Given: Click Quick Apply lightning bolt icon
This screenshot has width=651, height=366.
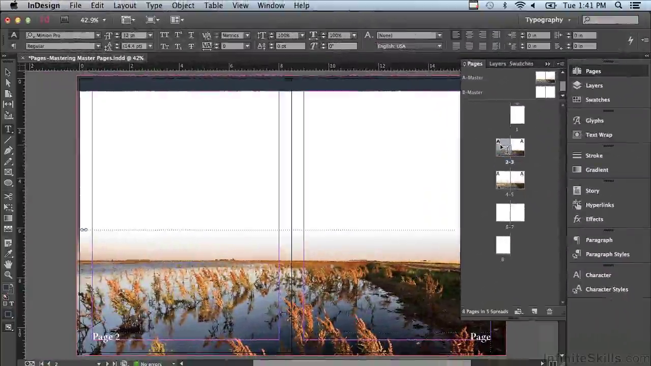Looking at the screenshot, I should click(631, 40).
